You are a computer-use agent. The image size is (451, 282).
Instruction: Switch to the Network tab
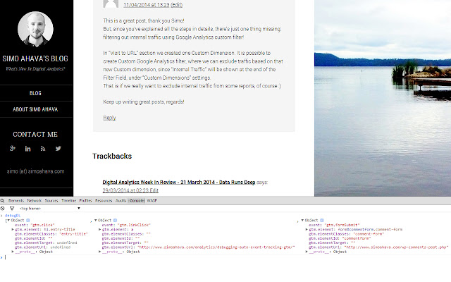click(x=35, y=200)
